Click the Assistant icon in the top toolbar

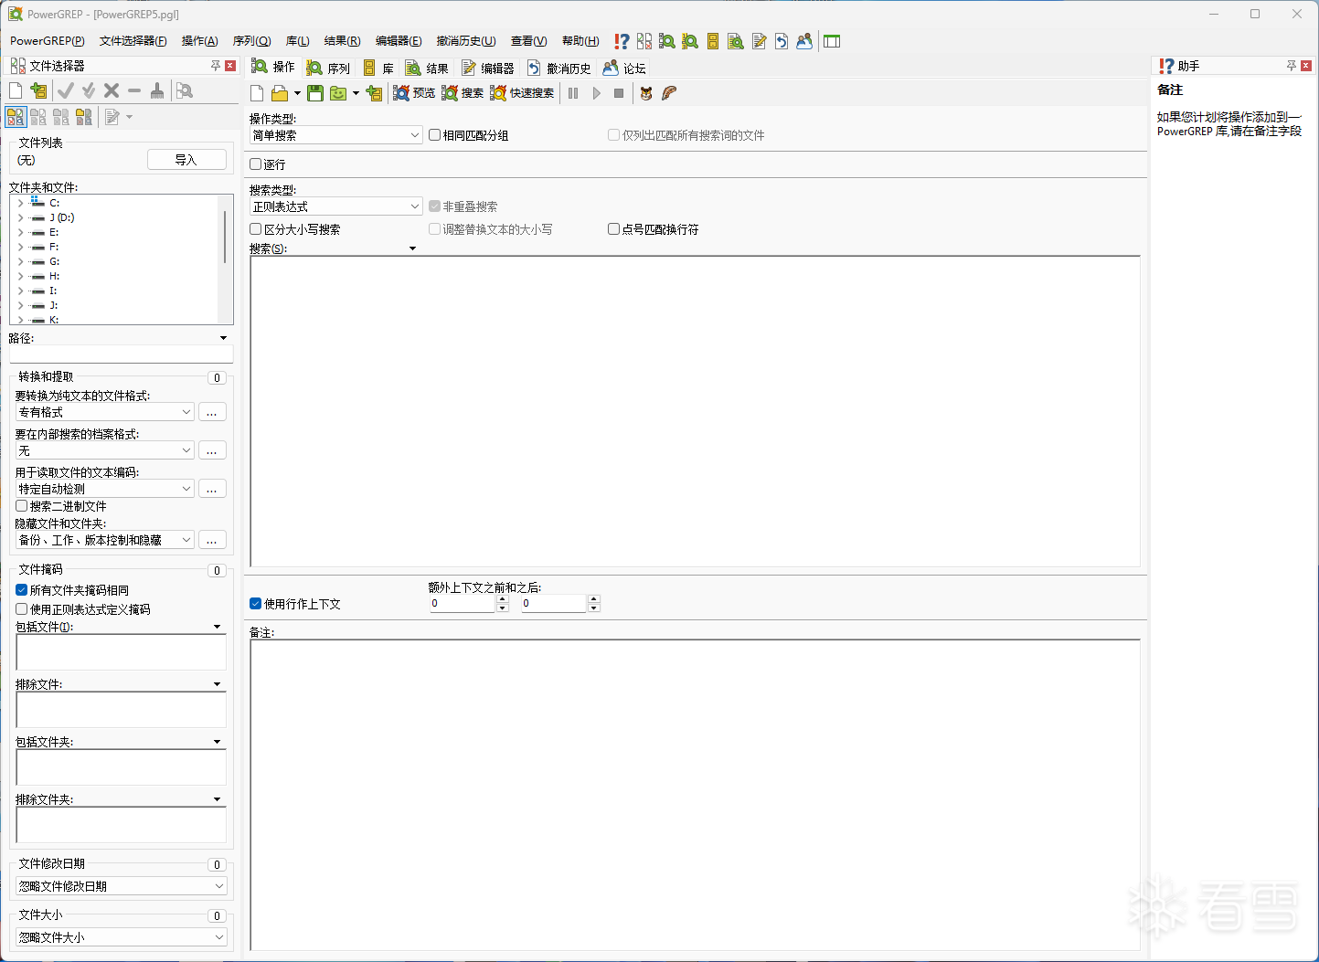coord(622,41)
